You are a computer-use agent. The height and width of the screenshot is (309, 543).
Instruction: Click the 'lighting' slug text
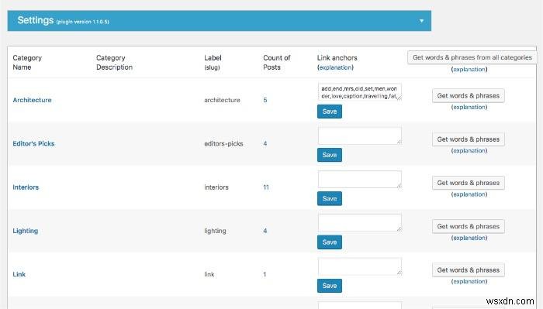tap(215, 231)
